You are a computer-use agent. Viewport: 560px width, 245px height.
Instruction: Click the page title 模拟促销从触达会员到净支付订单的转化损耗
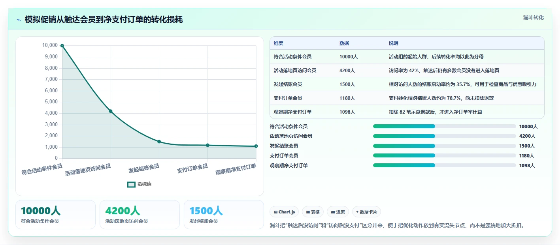tap(104, 20)
